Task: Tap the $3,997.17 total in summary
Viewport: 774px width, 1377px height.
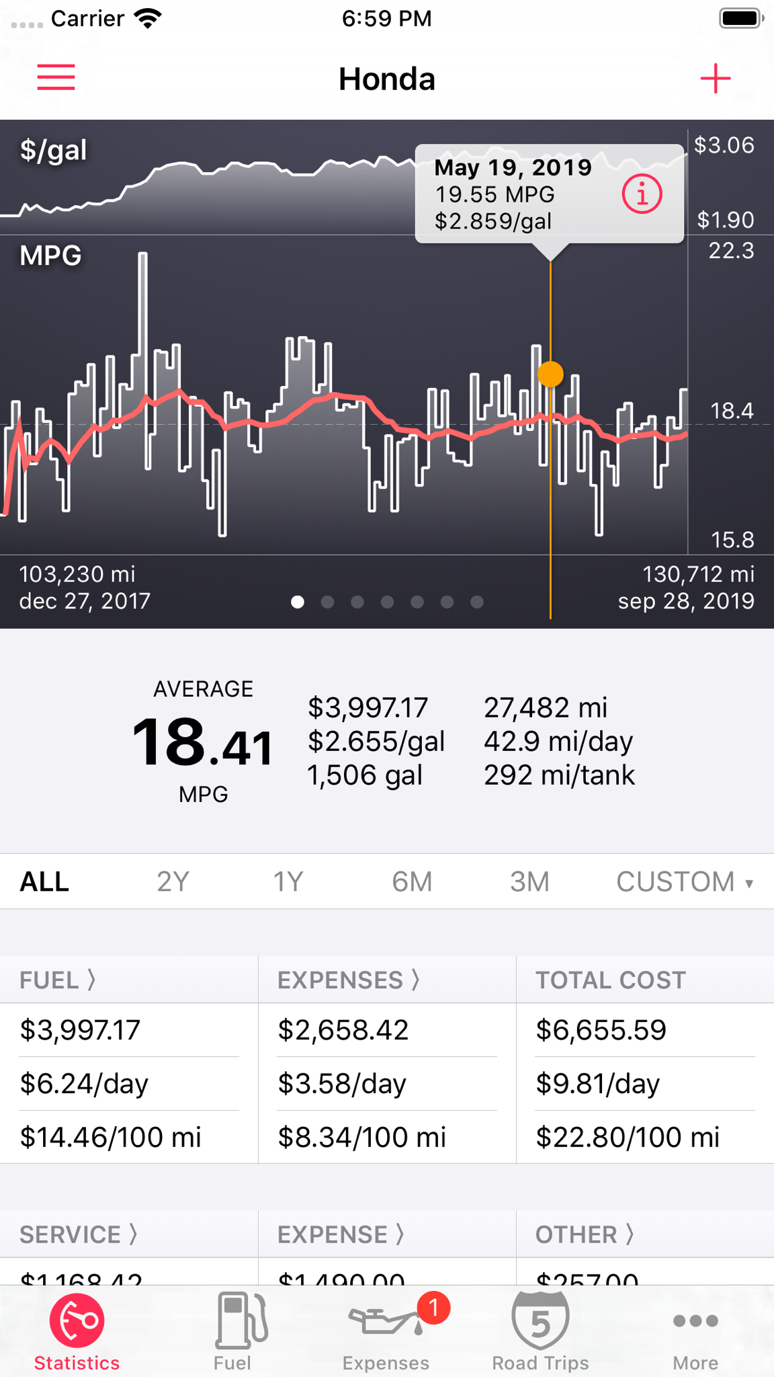Action: coord(368,707)
